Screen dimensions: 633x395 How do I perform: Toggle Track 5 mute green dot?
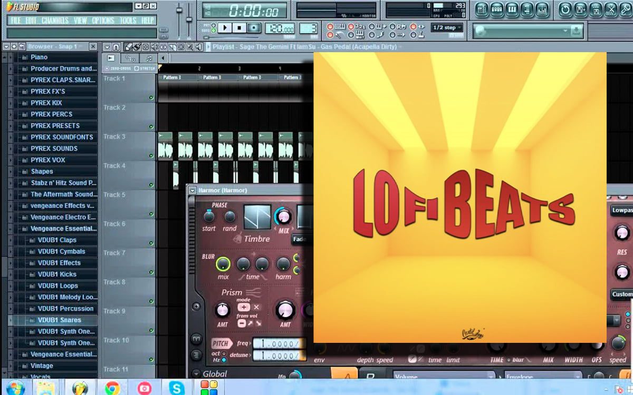151,214
